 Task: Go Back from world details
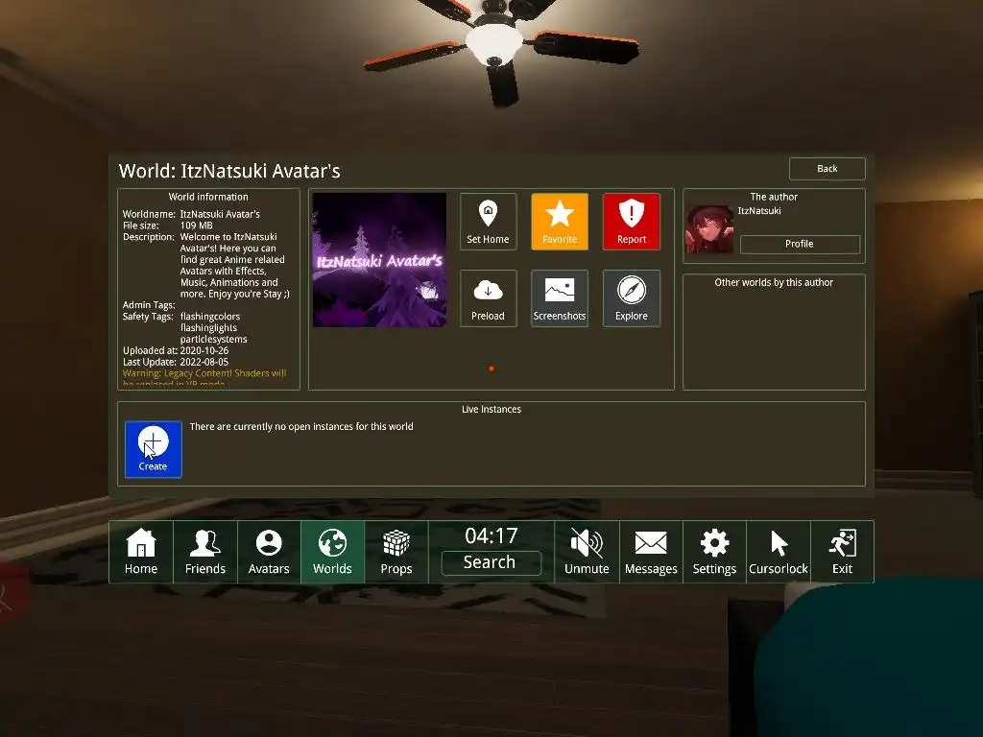827,169
